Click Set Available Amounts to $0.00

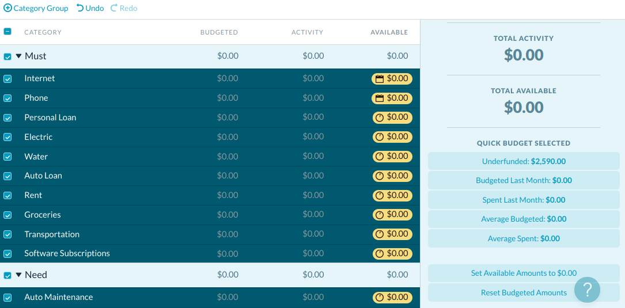(524, 273)
